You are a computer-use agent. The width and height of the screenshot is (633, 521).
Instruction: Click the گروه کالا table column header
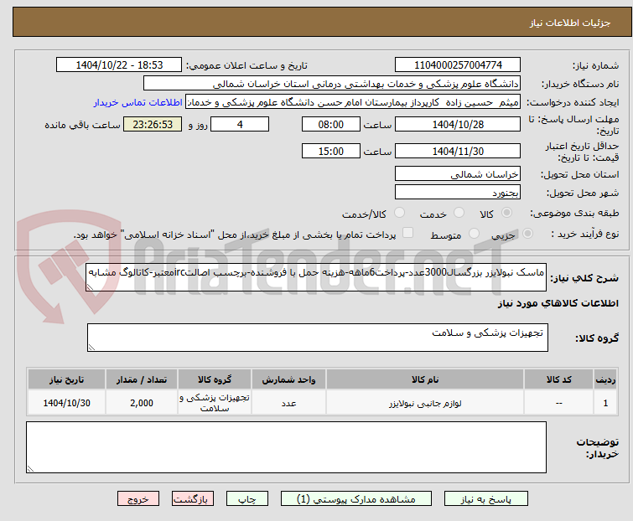(x=215, y=379)
